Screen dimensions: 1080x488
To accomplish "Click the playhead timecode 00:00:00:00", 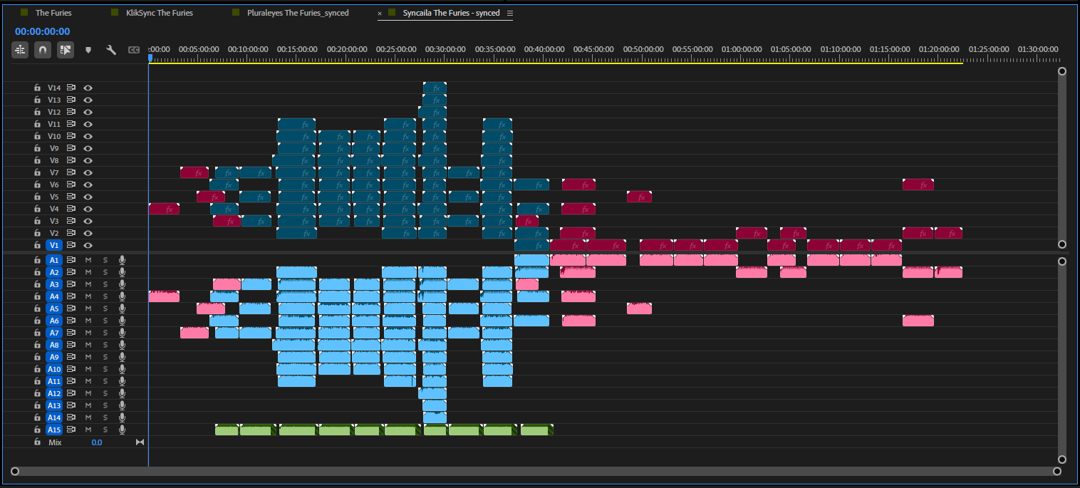I will (42, 31).
